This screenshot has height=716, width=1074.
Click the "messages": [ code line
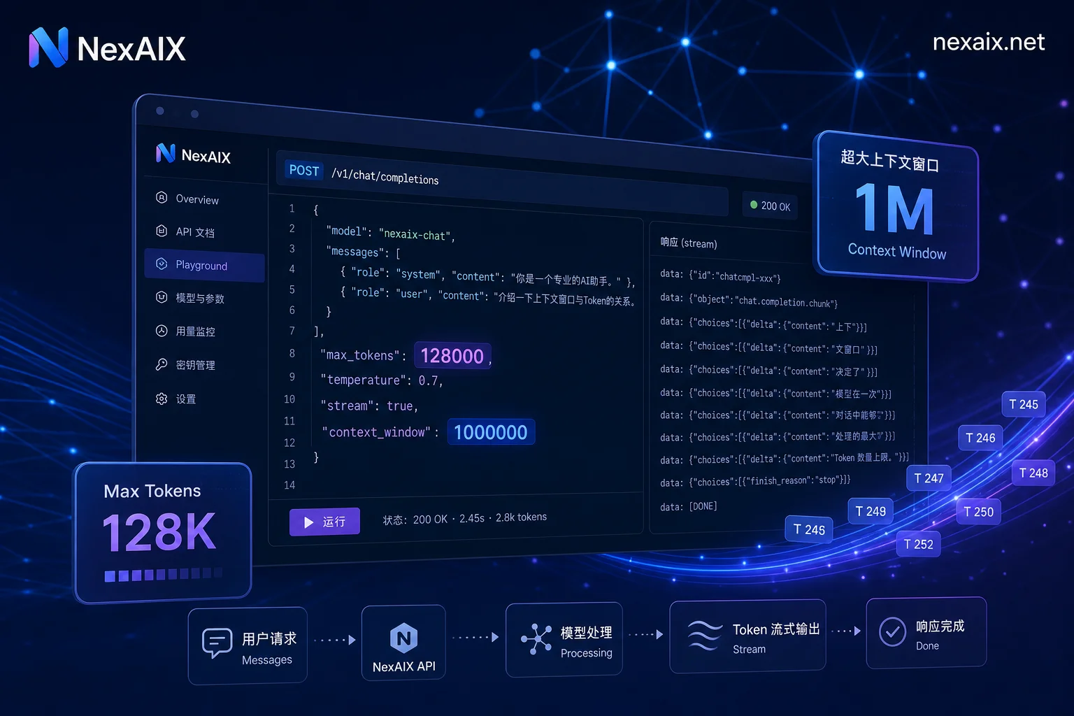pos(363,252)
